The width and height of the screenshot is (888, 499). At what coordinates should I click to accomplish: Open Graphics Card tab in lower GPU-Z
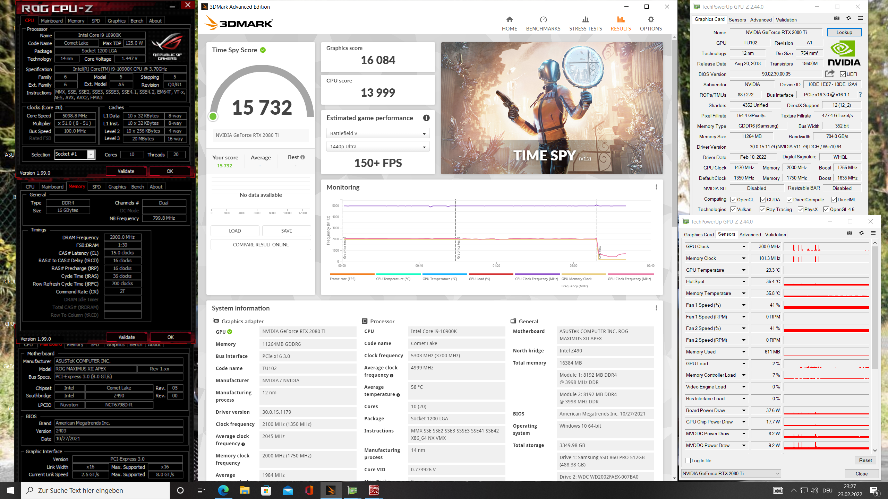(699, 235)
